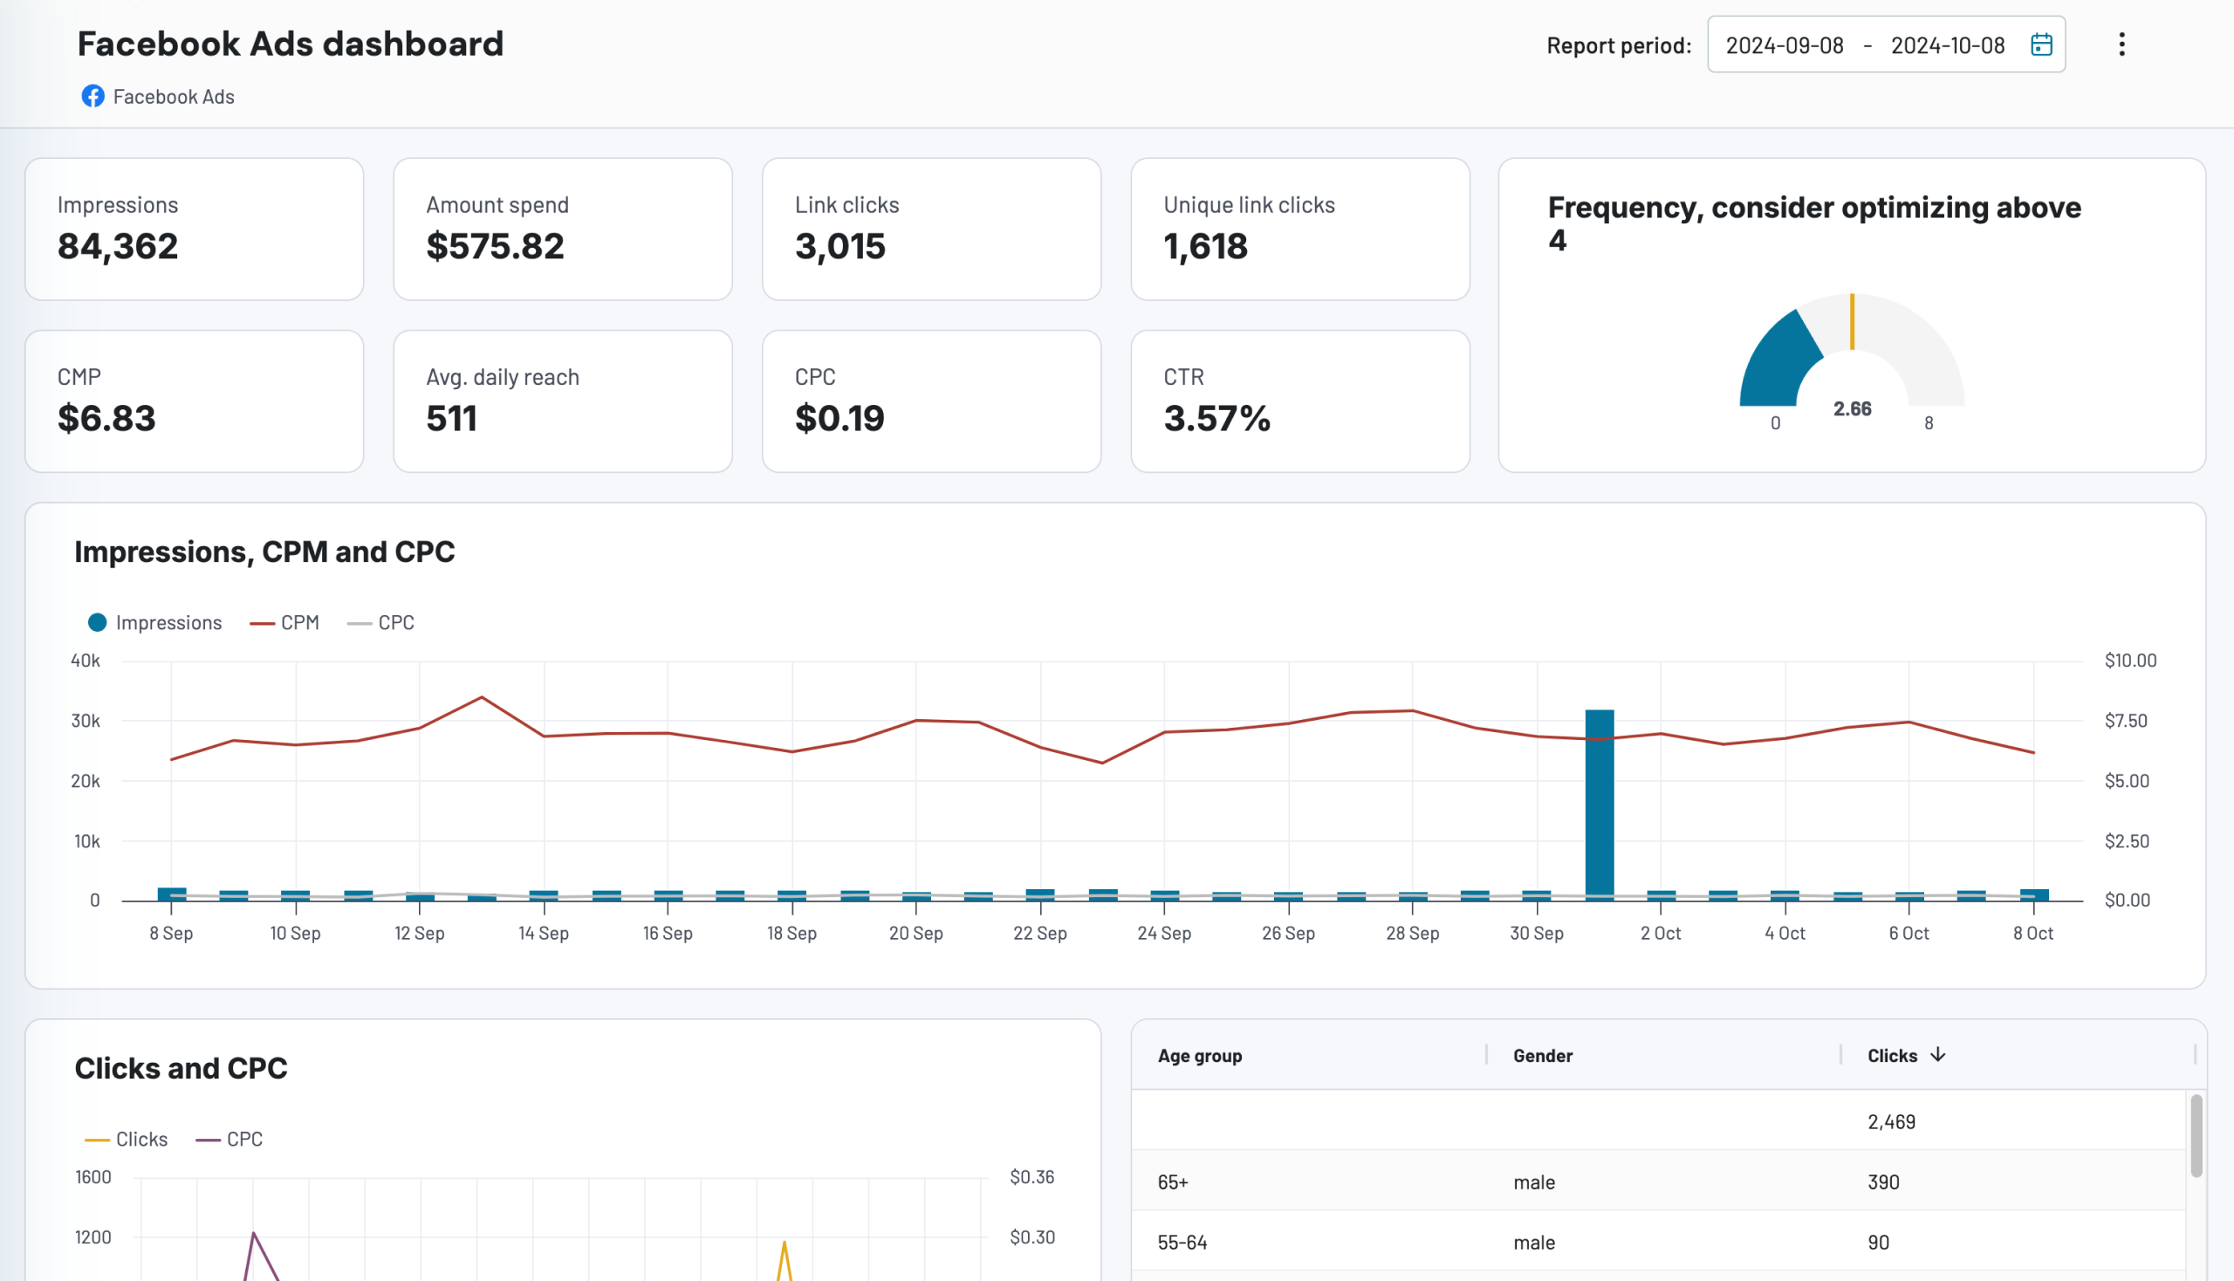Select the Link clicks 3,015 card
The height and width of the screenshot is (1281, 2234).
(x=932, y=229)
